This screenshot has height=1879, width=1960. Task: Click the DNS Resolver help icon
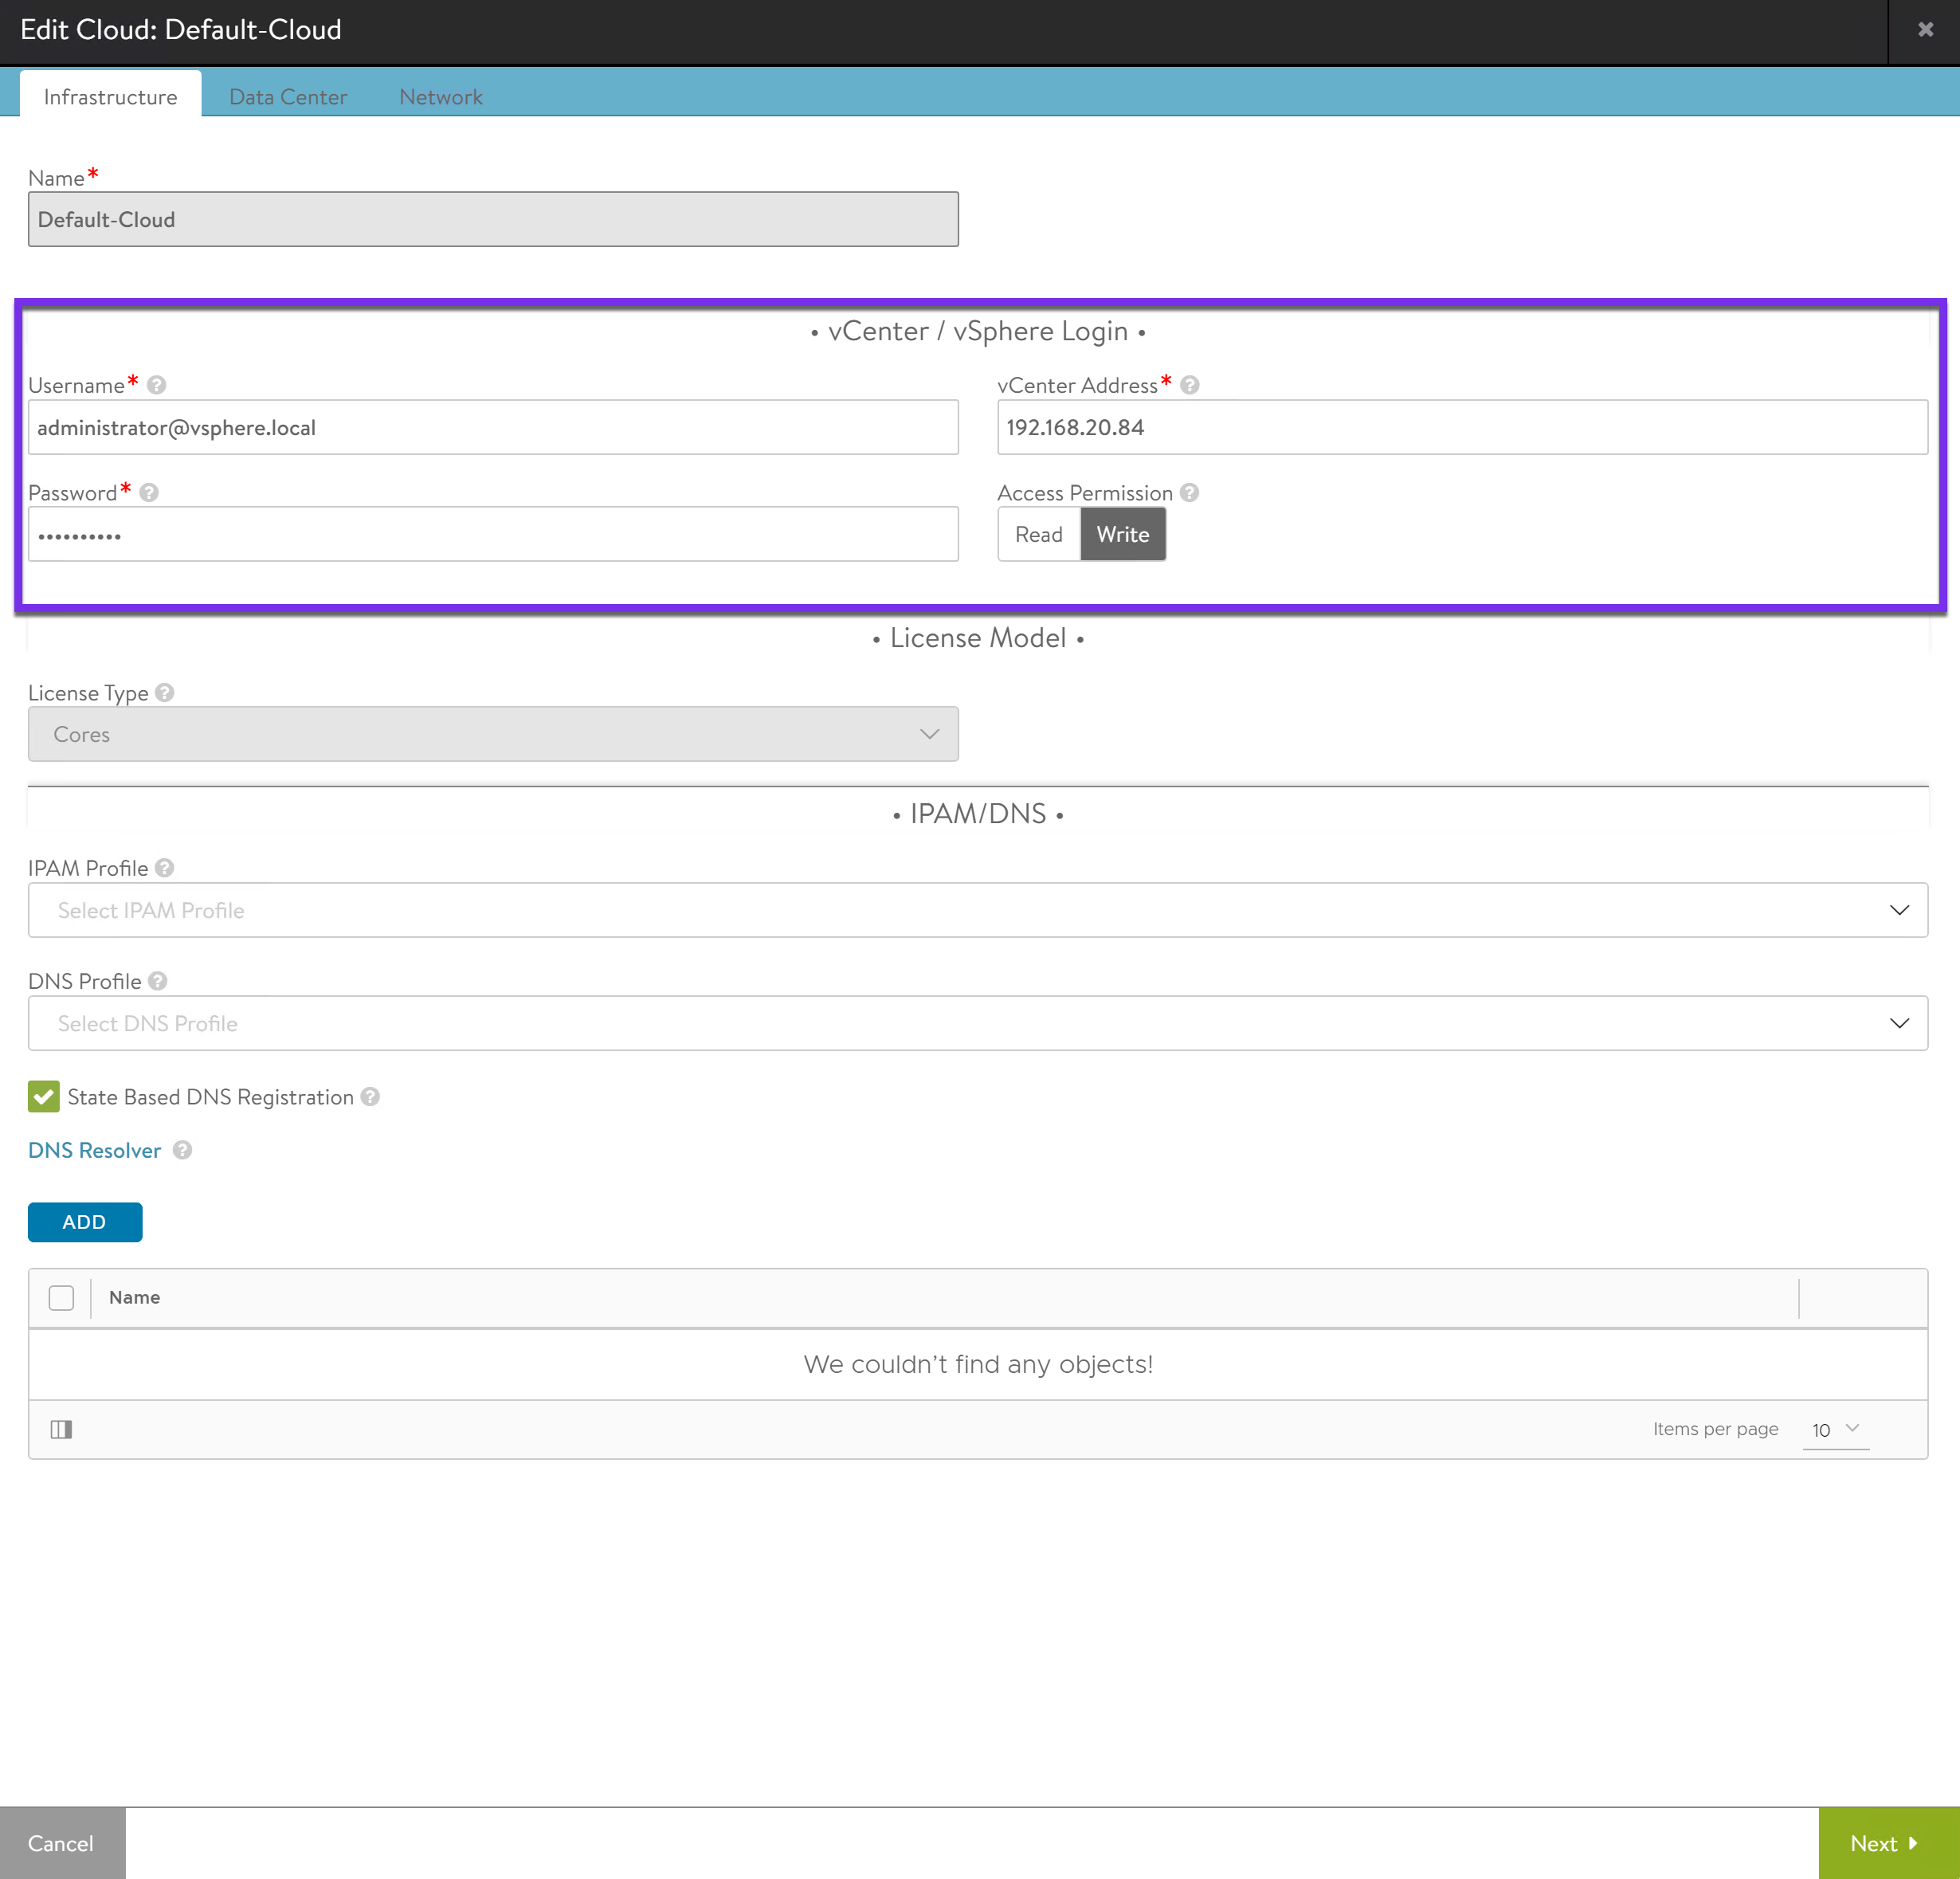click(182, 1150)
